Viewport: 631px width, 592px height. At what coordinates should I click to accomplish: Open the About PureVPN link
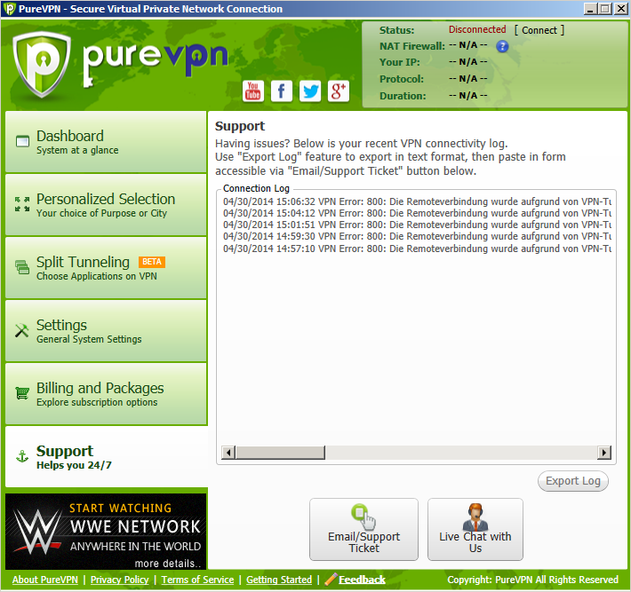pos(45,580)
